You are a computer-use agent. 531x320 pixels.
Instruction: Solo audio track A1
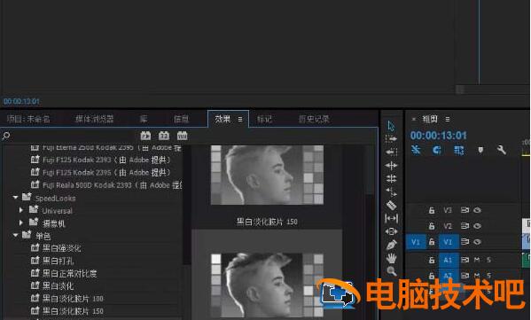[488, 260]
